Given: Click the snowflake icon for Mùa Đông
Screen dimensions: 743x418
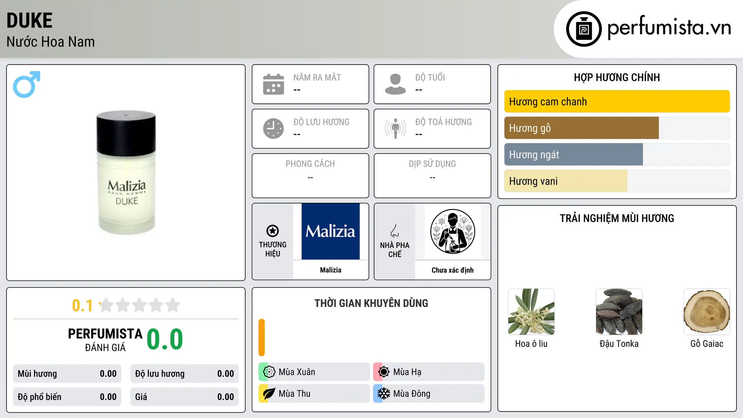Looking at the screenshot, I should (384, 393).
